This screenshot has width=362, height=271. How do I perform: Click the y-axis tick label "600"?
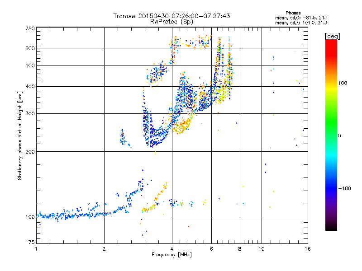tap(30, 48)
